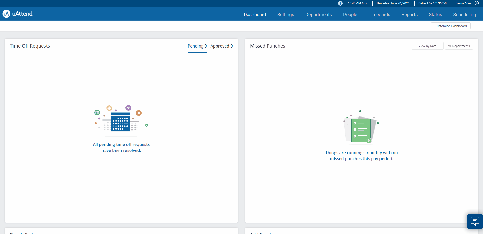Click the uAttend logo icon
Viewport: 483px width, 234px height.
tap(6, 14)
